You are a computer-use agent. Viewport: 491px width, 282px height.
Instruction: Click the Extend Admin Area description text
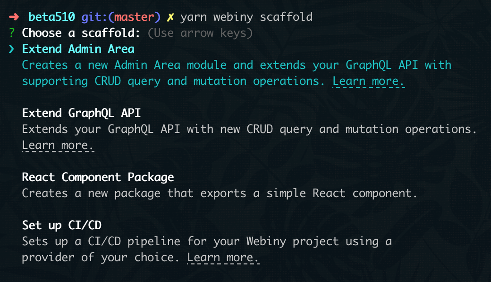point(236,65)
